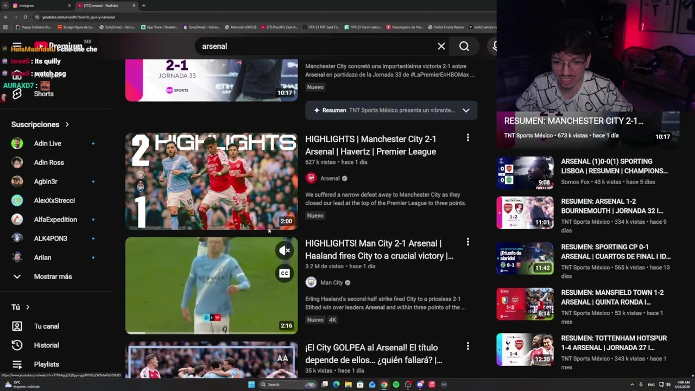Expand the Resumen TNT Sports summary
Screen dimensions: 695x391
click(x=465, y=110)
